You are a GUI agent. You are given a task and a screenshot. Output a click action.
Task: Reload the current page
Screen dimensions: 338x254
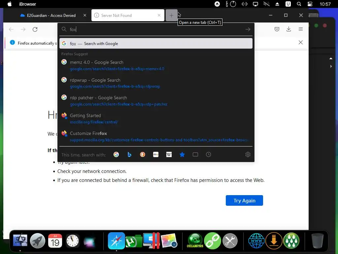(35, 29)
